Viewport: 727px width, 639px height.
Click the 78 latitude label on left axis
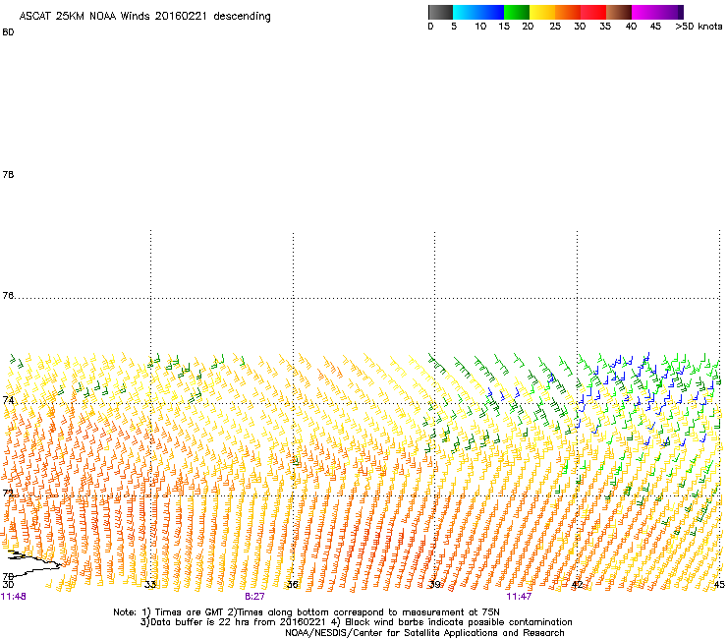(8, 174)
